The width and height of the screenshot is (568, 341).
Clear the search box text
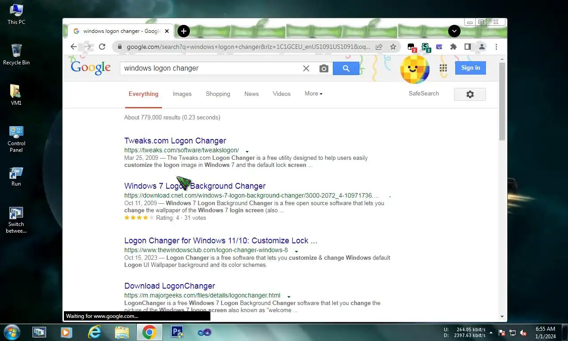pyautogui.click(x=306, y=68)
